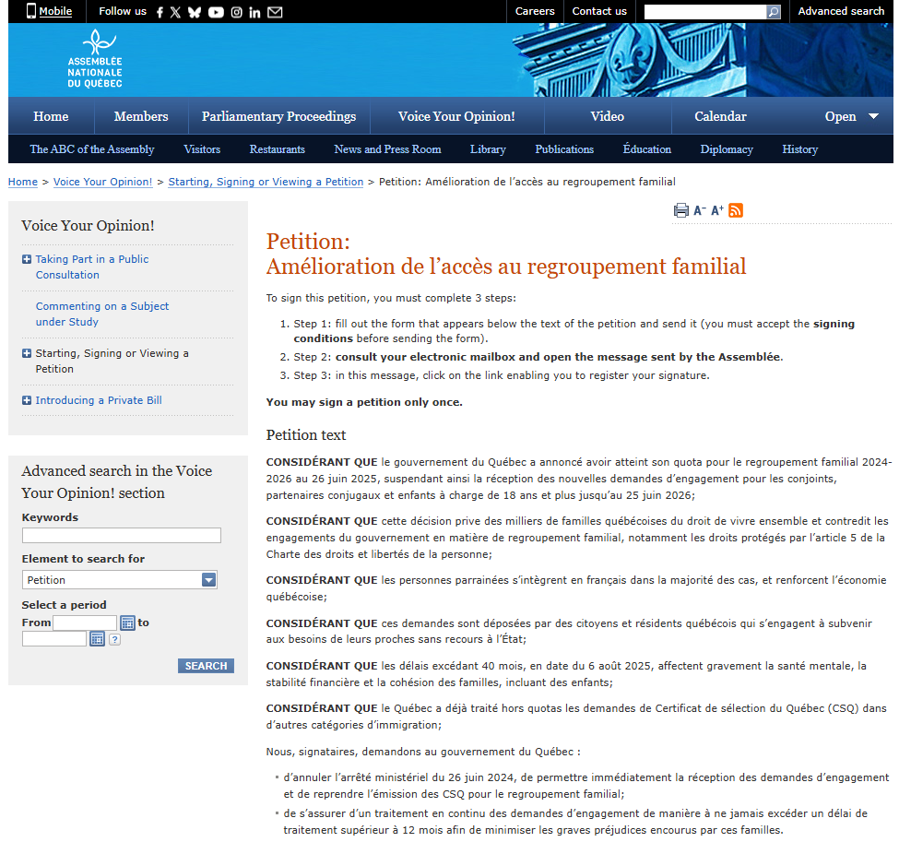The height and width of the screenshot is (842, 899).
Task: Click the print page icon
Action: pyautogui.click(x=681, y=210)
